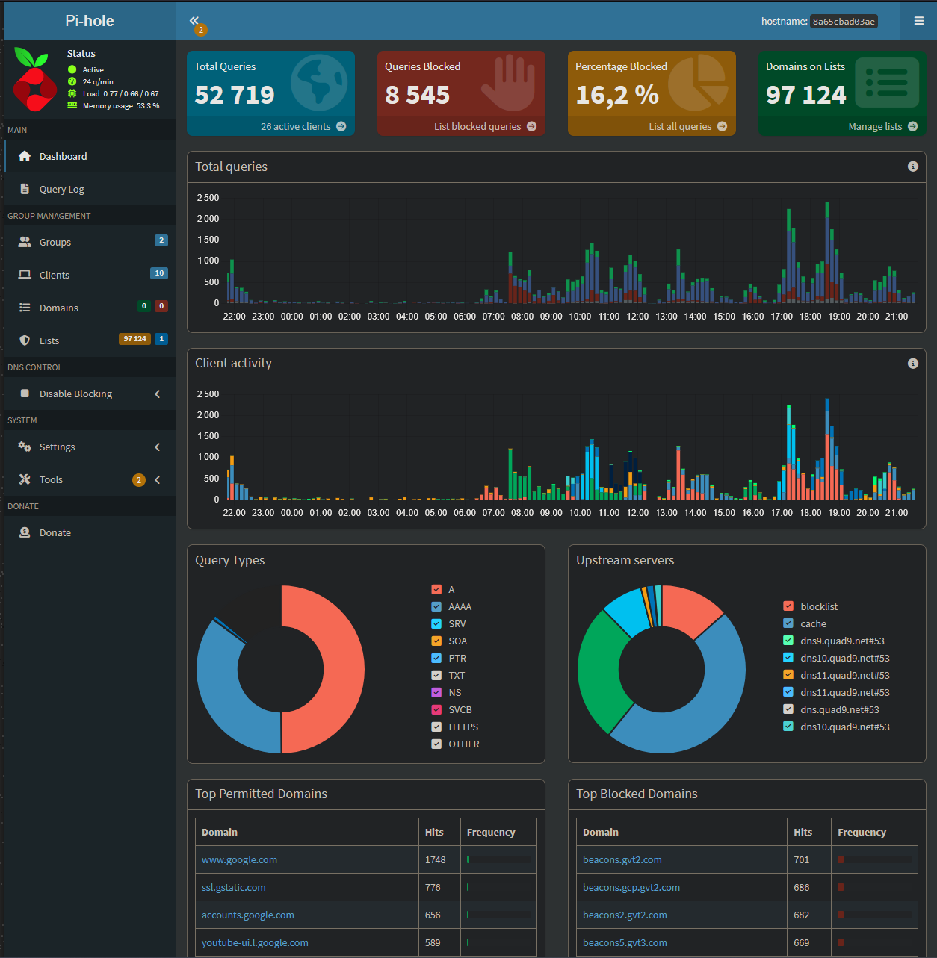Open the Query Log menu item
The height and width of the screenshot is (958, 937).
click(90, 189)
